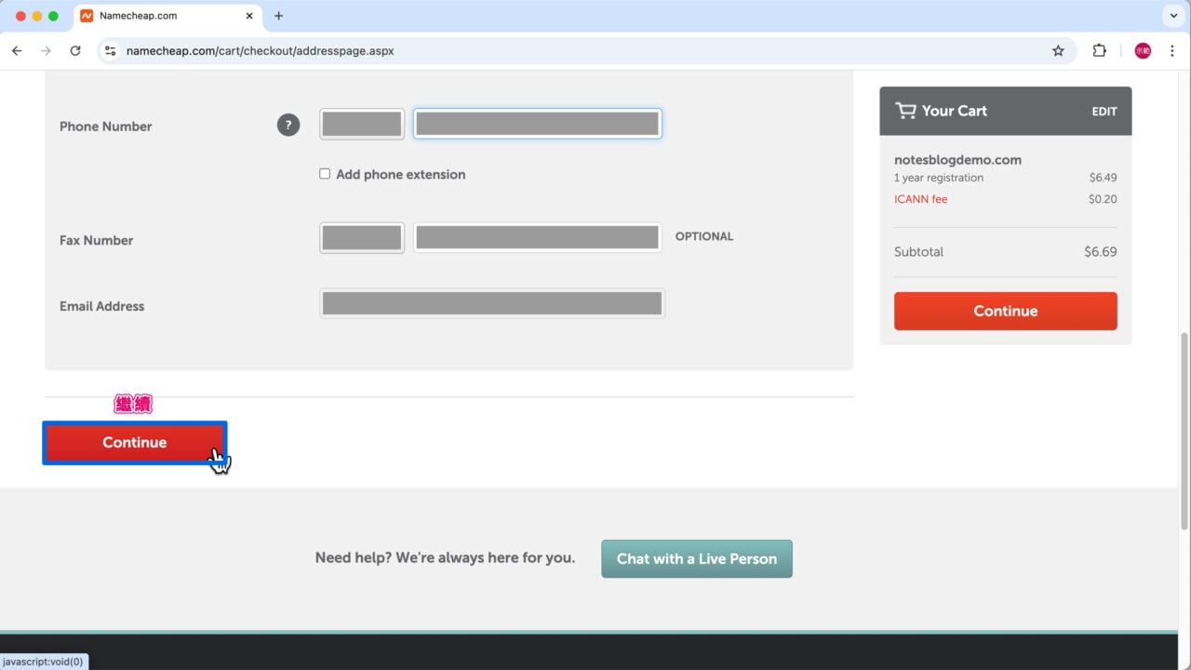Open the fax number country code field
The height and width of the screenshot is (670, 1191).
pyautogui.click(x=362, y=237)
